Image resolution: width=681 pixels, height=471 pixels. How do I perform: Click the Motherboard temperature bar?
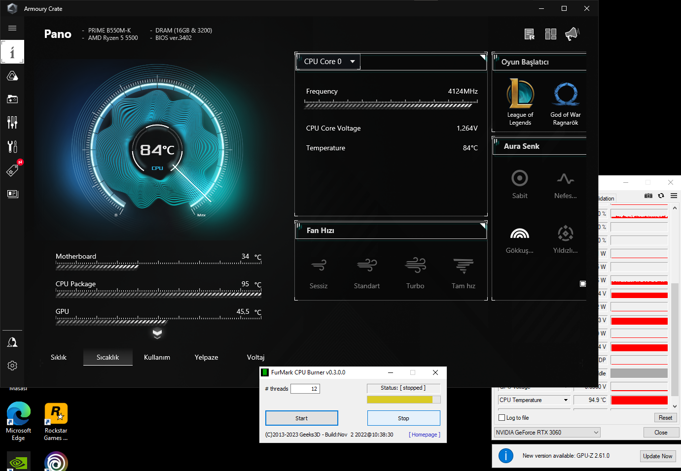coord(159,266)
